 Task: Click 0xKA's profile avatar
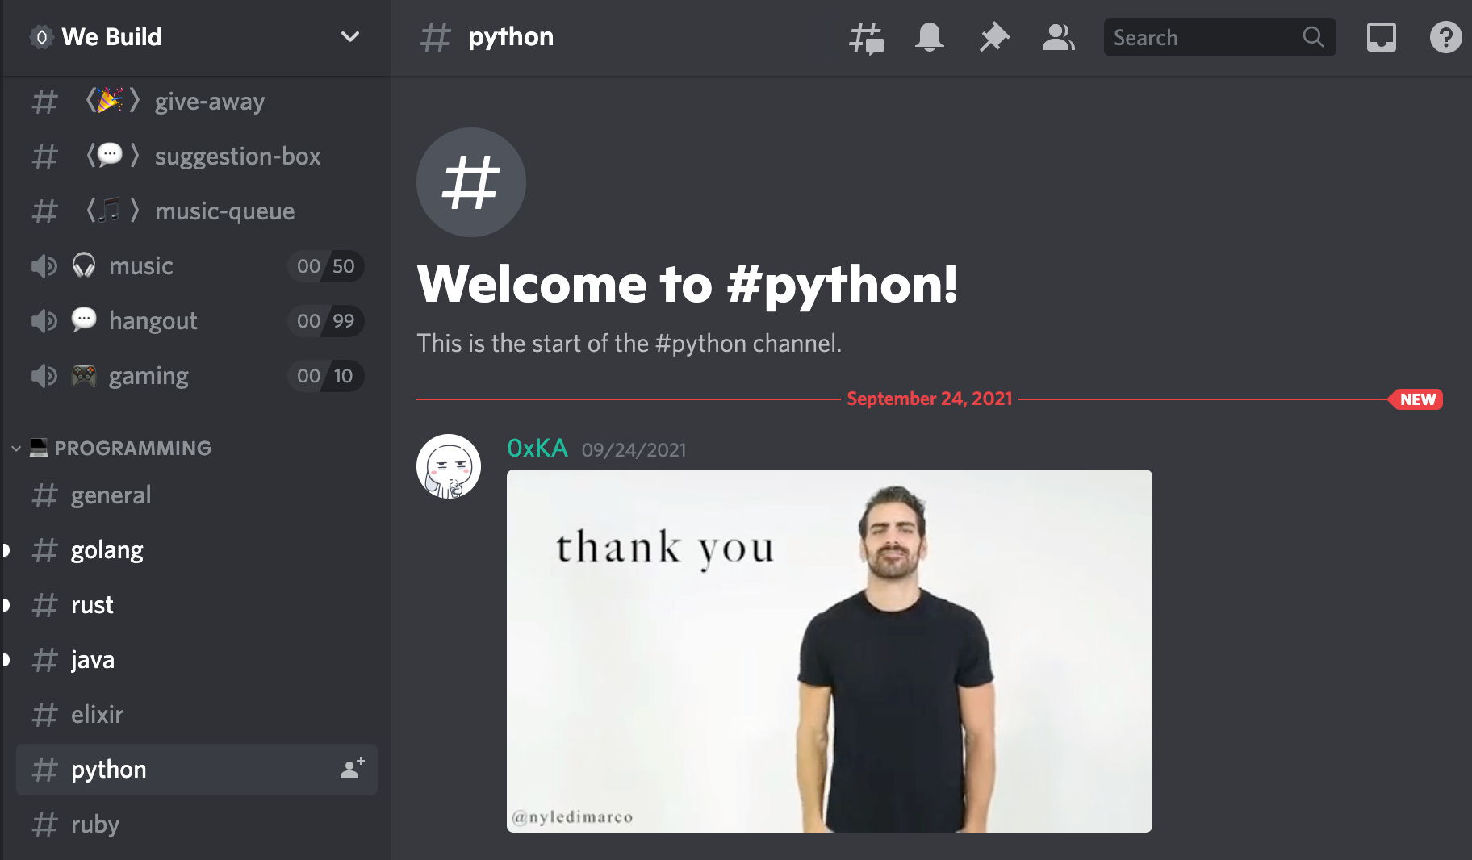(449, 466)
